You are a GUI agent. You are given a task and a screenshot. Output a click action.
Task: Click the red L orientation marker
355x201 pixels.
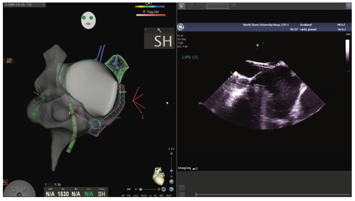click(x=143, y=117)
